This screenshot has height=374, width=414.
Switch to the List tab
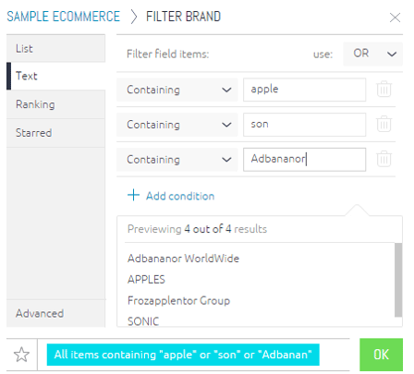(55, 49)
